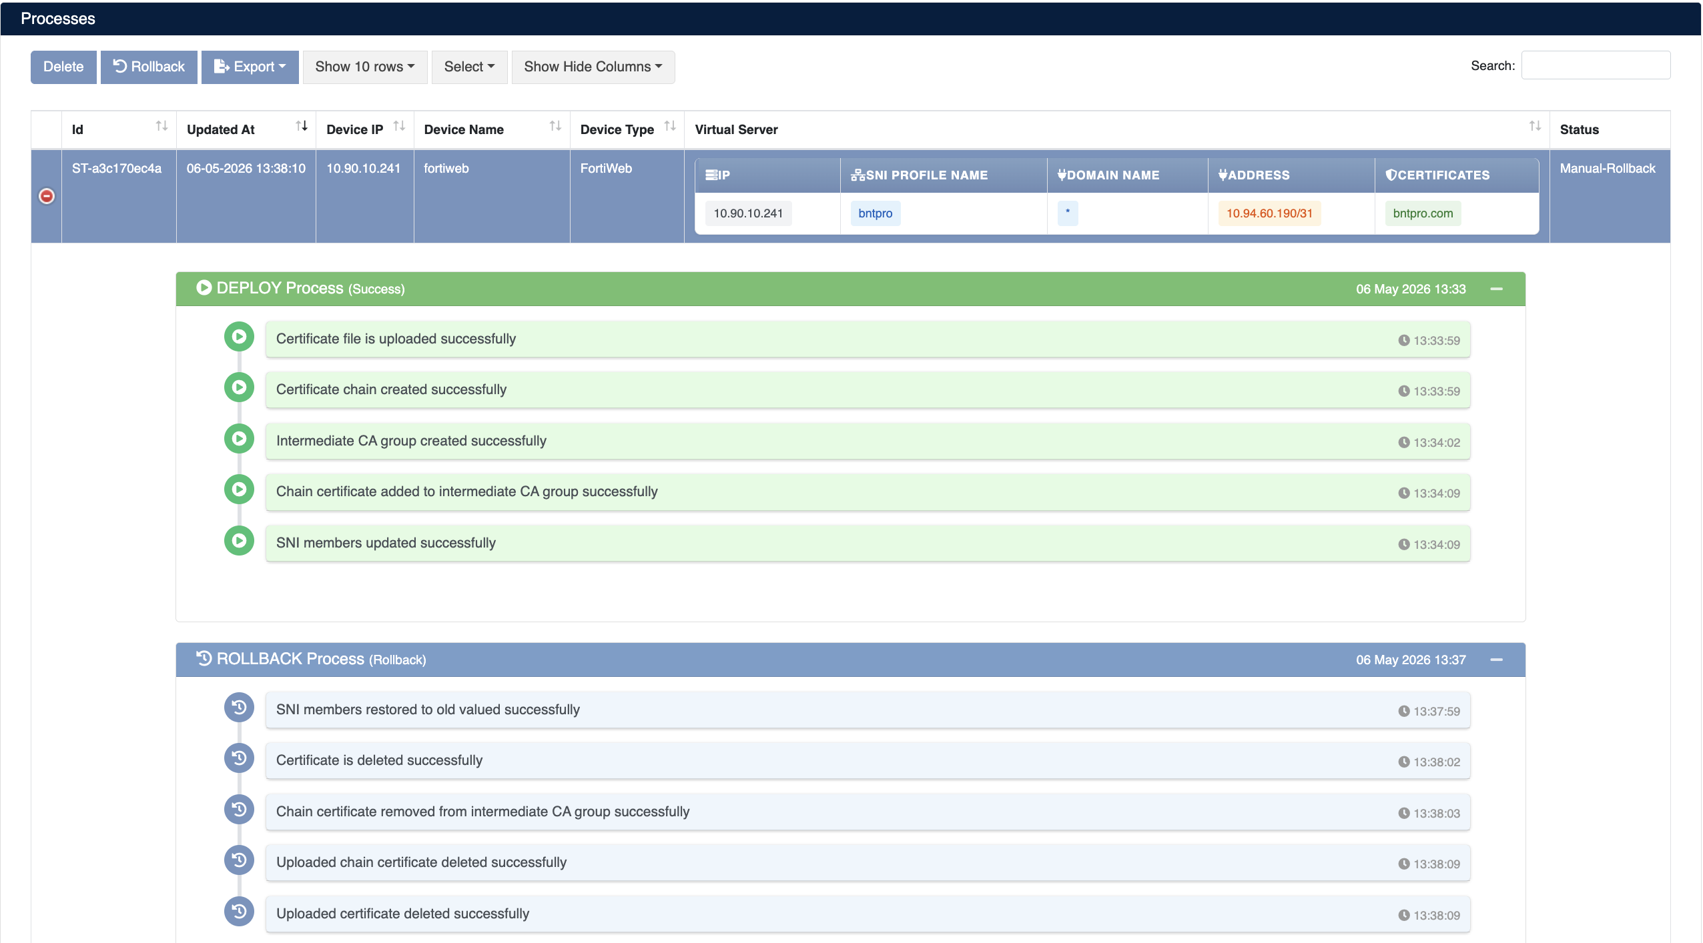Collapse the DEPLOY Process panel with the minus
The height and width of the screenshot is (943, 1703).
[x=1497, y=289]
